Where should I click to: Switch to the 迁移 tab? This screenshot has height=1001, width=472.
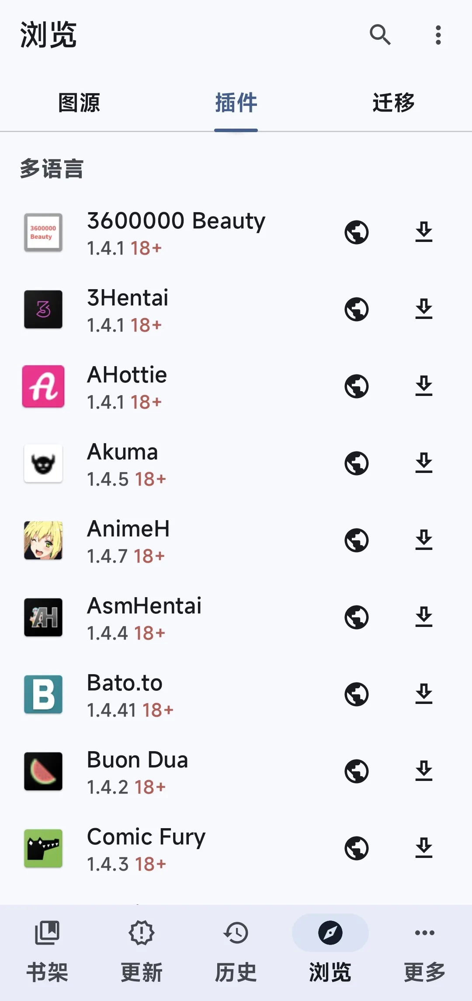[393, 103]
